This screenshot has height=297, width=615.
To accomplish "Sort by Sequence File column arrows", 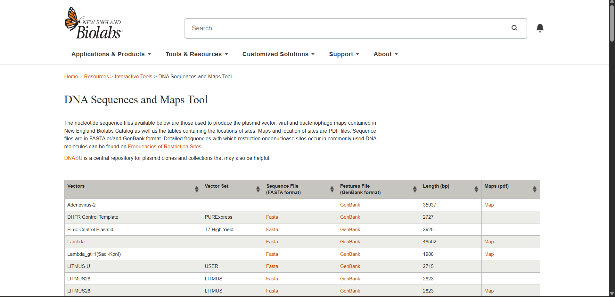I will click(x=332, y=189).
